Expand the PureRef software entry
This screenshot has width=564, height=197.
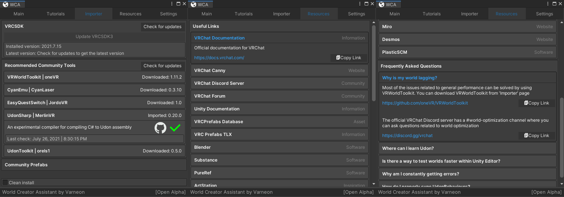click(279, 173)
